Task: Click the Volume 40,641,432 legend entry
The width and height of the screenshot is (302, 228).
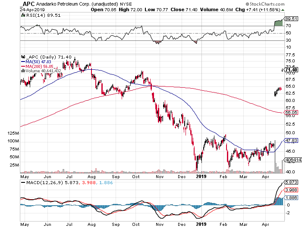Action: pos(43,71)
